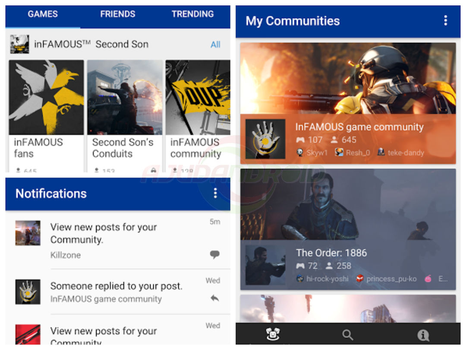Tap the pink avatar next to E...

click(x=428, y=279)
